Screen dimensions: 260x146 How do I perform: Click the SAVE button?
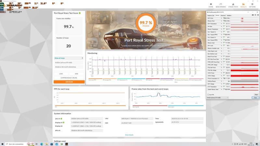coord(76,74)
